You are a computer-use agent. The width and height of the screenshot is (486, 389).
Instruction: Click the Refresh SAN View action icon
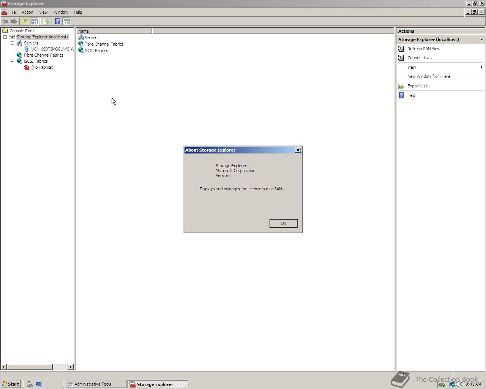[401, 49]
